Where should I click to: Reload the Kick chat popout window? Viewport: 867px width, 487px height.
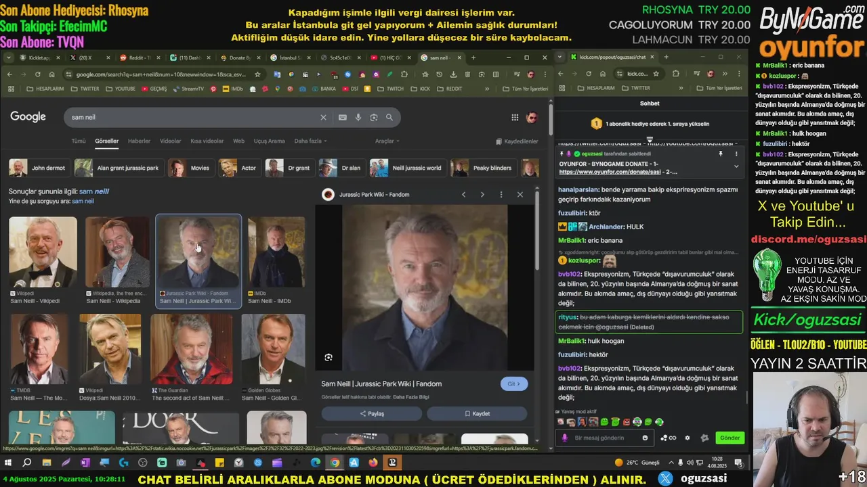point(588,74)
